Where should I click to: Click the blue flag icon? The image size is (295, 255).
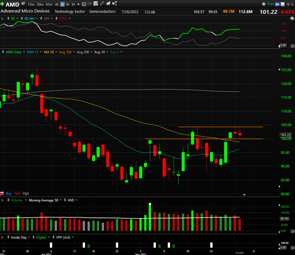268,4
